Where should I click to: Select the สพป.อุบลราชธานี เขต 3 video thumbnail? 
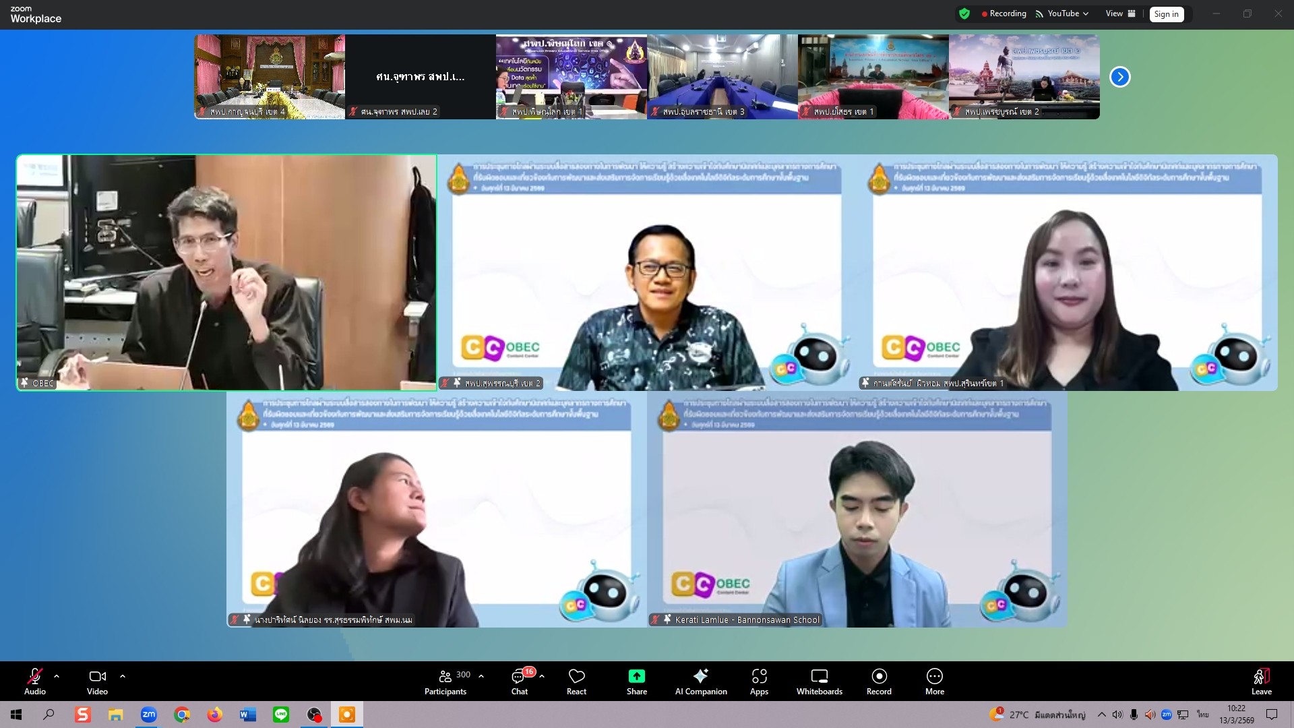coord(722,77)
